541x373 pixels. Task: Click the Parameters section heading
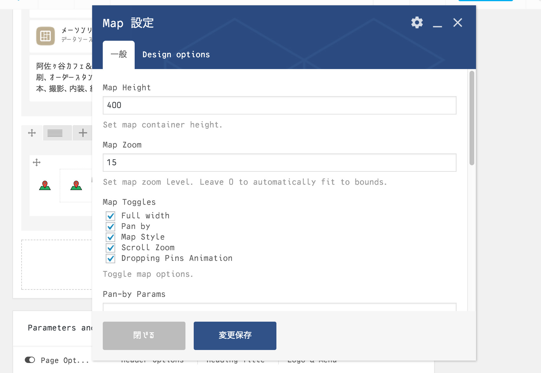tap(60, 328)
